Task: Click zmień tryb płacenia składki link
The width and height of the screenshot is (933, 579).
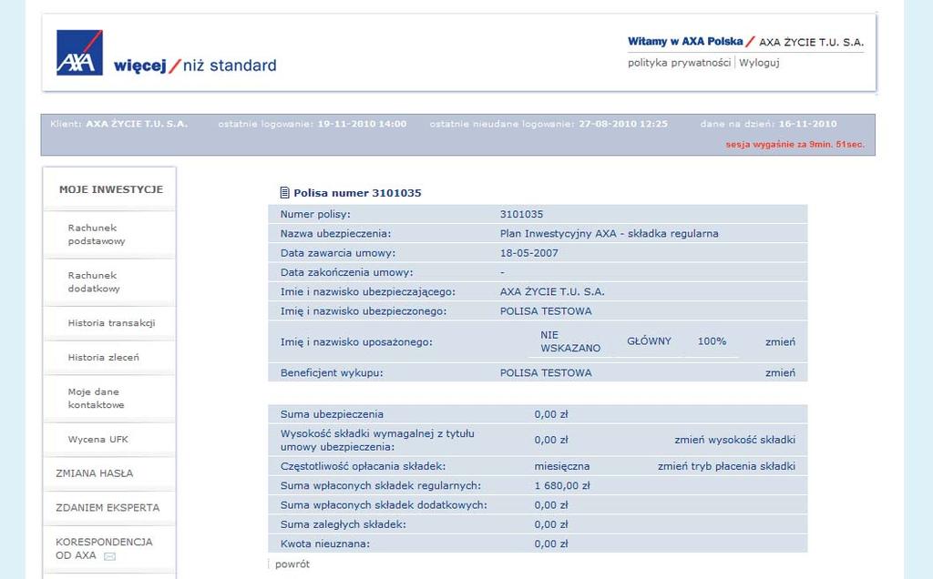Action: pyautogui.click(x=726, y=466)
